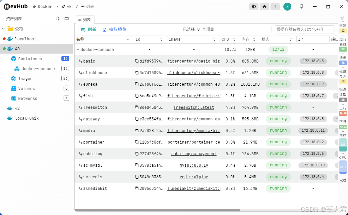The image size is (348, 215).
Task: Select docker-compose in the asset tree
Action: click(x=38, y=69)
